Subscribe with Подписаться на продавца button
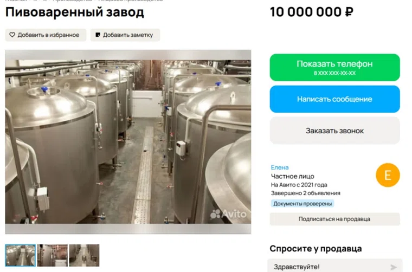Viewport: 412px width, 272px height. point(335,219)
